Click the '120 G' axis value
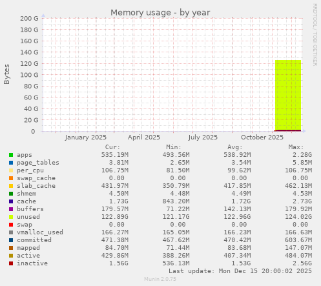This screenshot has width=321, height=286. click(29, 63)
